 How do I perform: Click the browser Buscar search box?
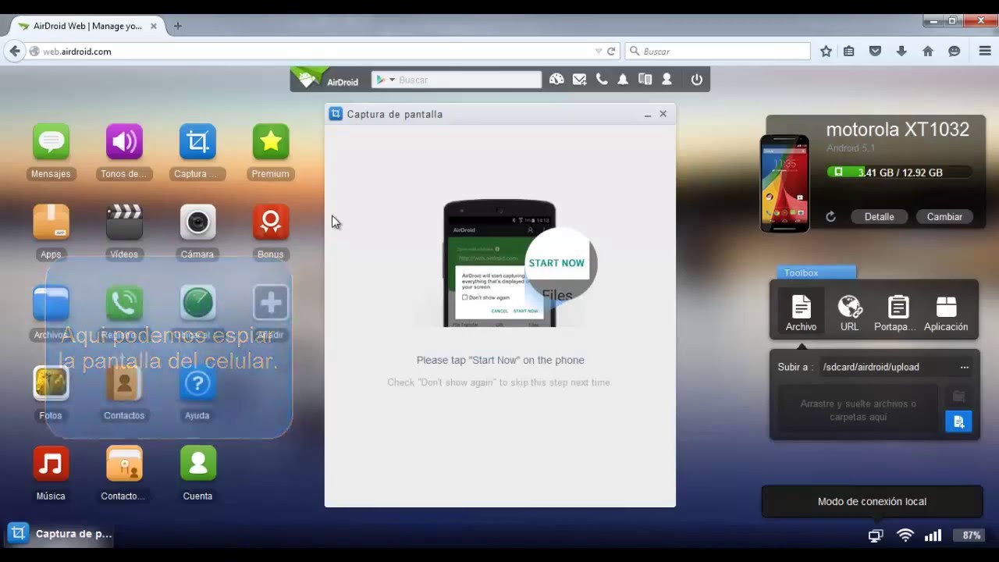[x=718, y=52]
